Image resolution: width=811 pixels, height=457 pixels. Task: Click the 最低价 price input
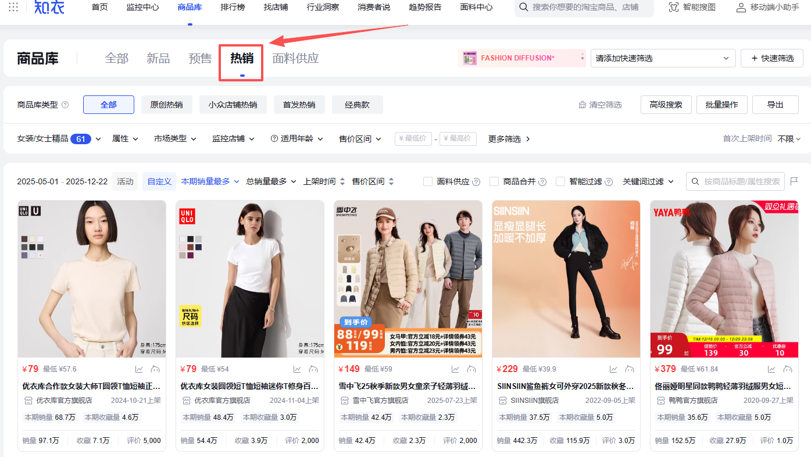click(x=413, y=139)
